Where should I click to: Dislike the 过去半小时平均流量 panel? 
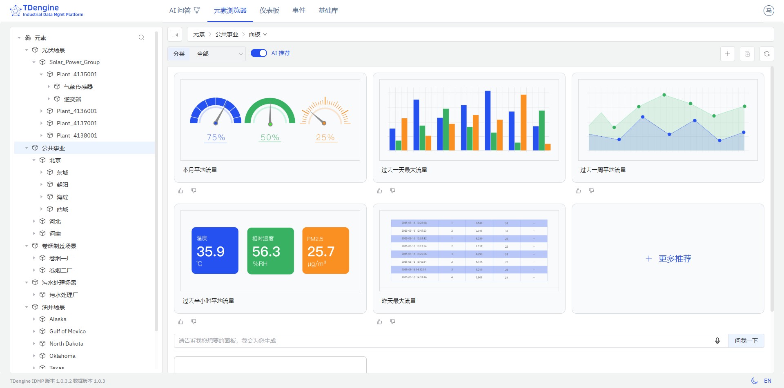(194, 322)
